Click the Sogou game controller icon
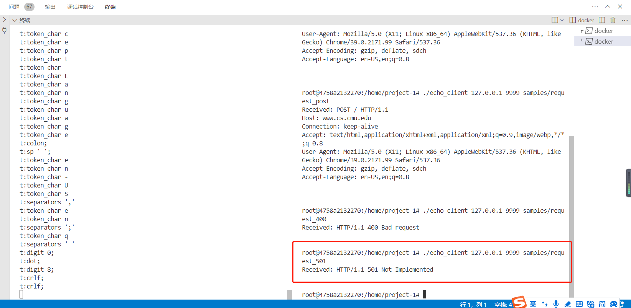Image resolution: width=631 pixels, height=308 pixels. [614, 304]
